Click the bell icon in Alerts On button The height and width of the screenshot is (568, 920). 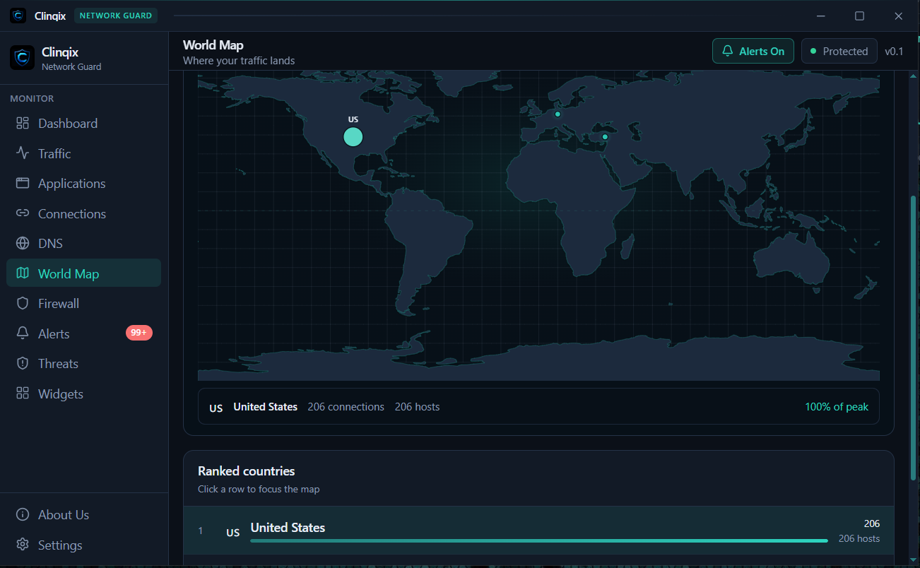pos(728,52)
